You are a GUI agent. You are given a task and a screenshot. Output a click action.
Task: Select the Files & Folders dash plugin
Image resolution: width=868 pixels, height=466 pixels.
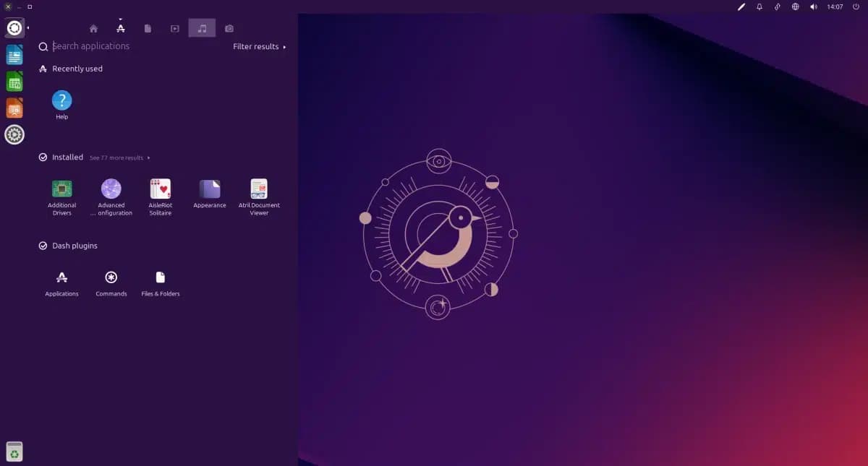[x=161, y=283]
